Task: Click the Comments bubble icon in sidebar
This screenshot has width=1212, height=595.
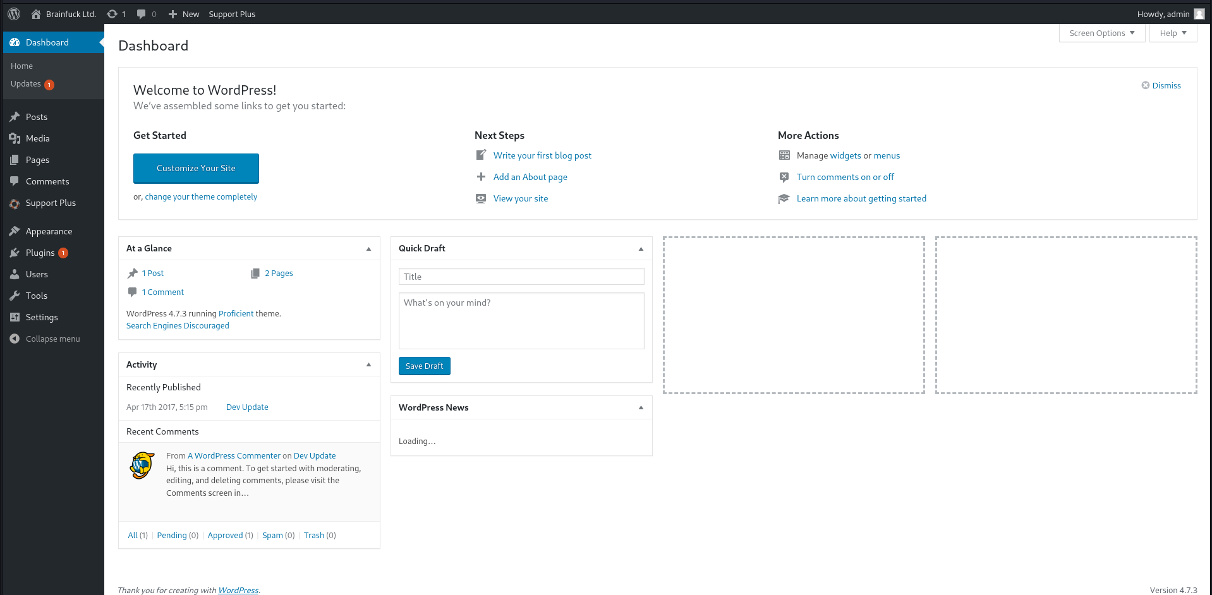Action: [x=15, y=181]
